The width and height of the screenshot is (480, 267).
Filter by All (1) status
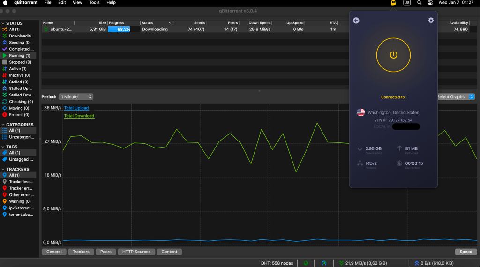point(18,30)
